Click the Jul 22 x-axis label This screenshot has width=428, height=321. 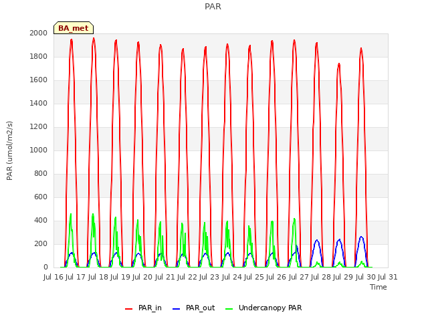coord(187,278)
